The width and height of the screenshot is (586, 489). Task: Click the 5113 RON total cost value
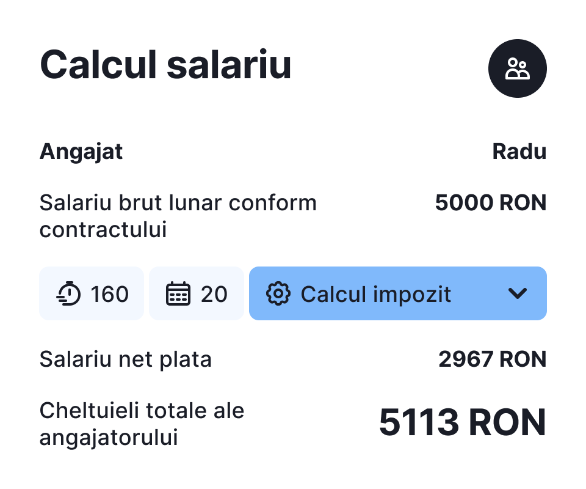(462, 423)
